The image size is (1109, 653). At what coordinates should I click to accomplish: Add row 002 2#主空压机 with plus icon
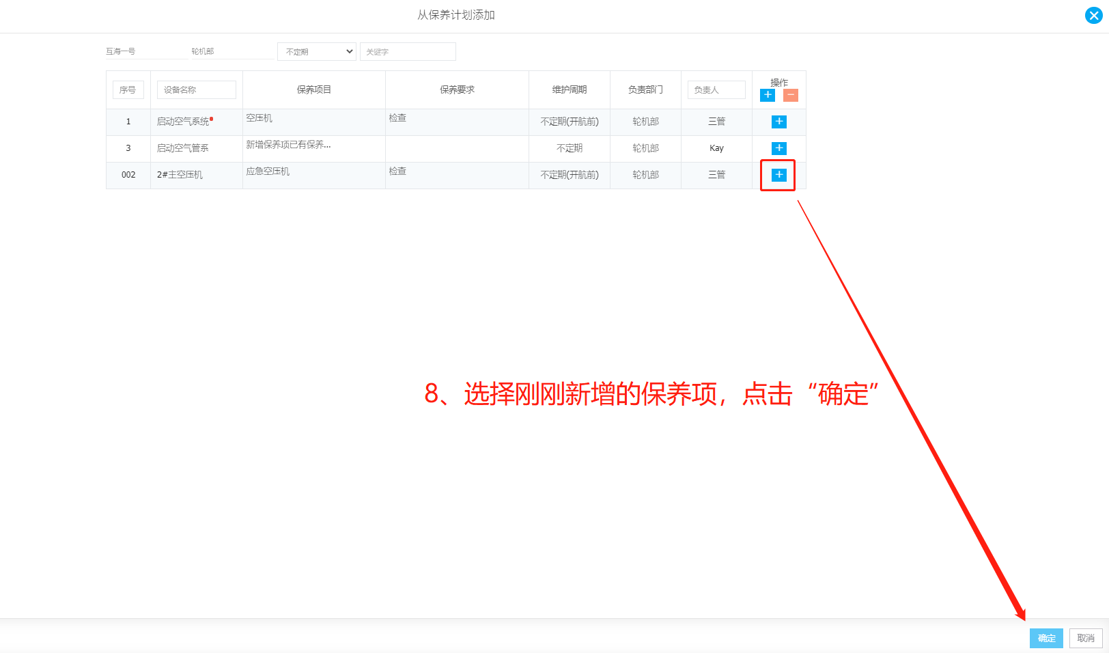pos(779,175)
